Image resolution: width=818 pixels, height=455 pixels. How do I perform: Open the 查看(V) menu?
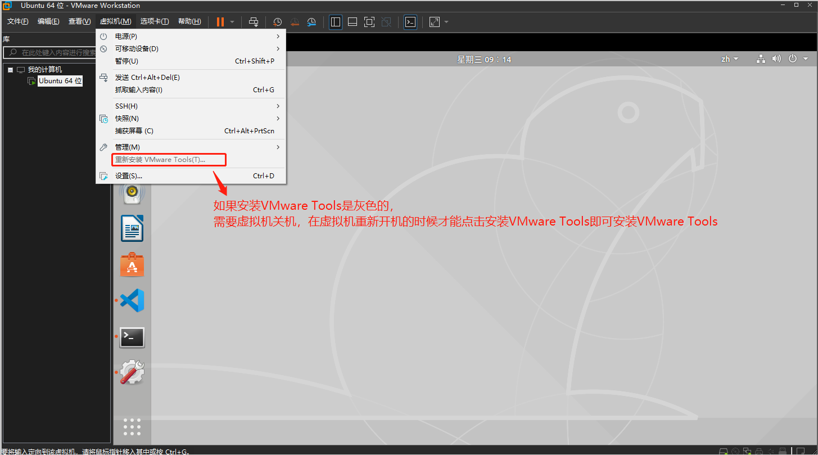coord(79,21)
